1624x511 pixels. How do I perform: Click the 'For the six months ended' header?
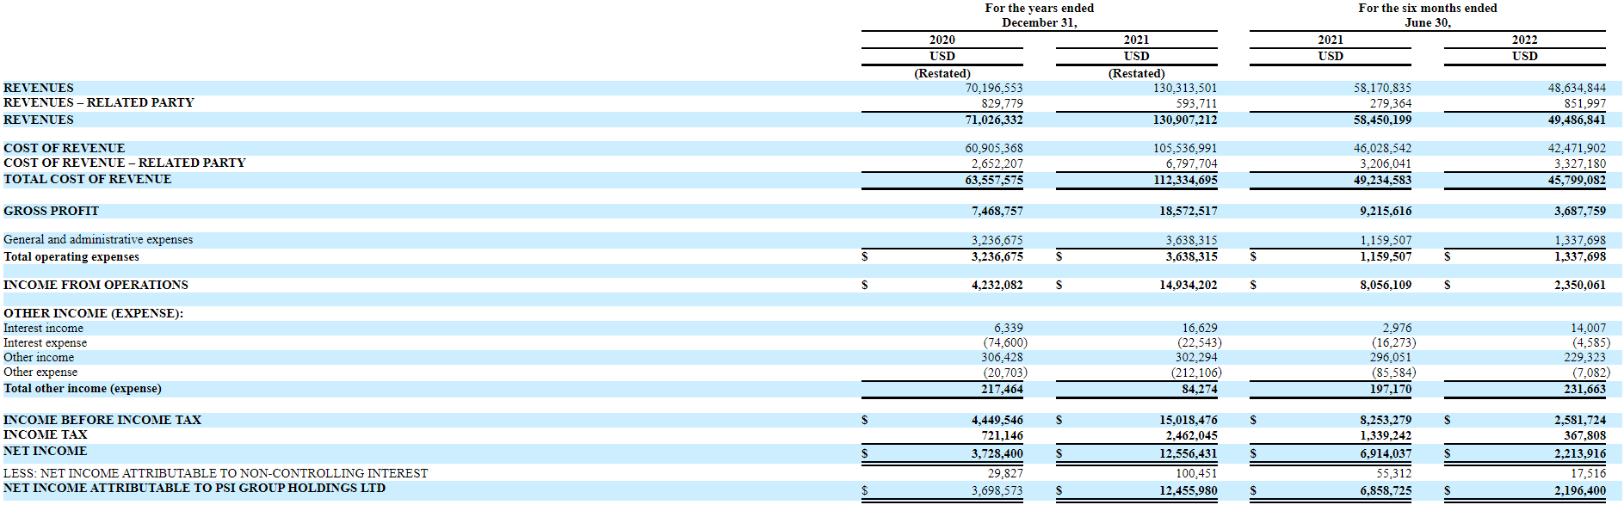point(1427,8)
